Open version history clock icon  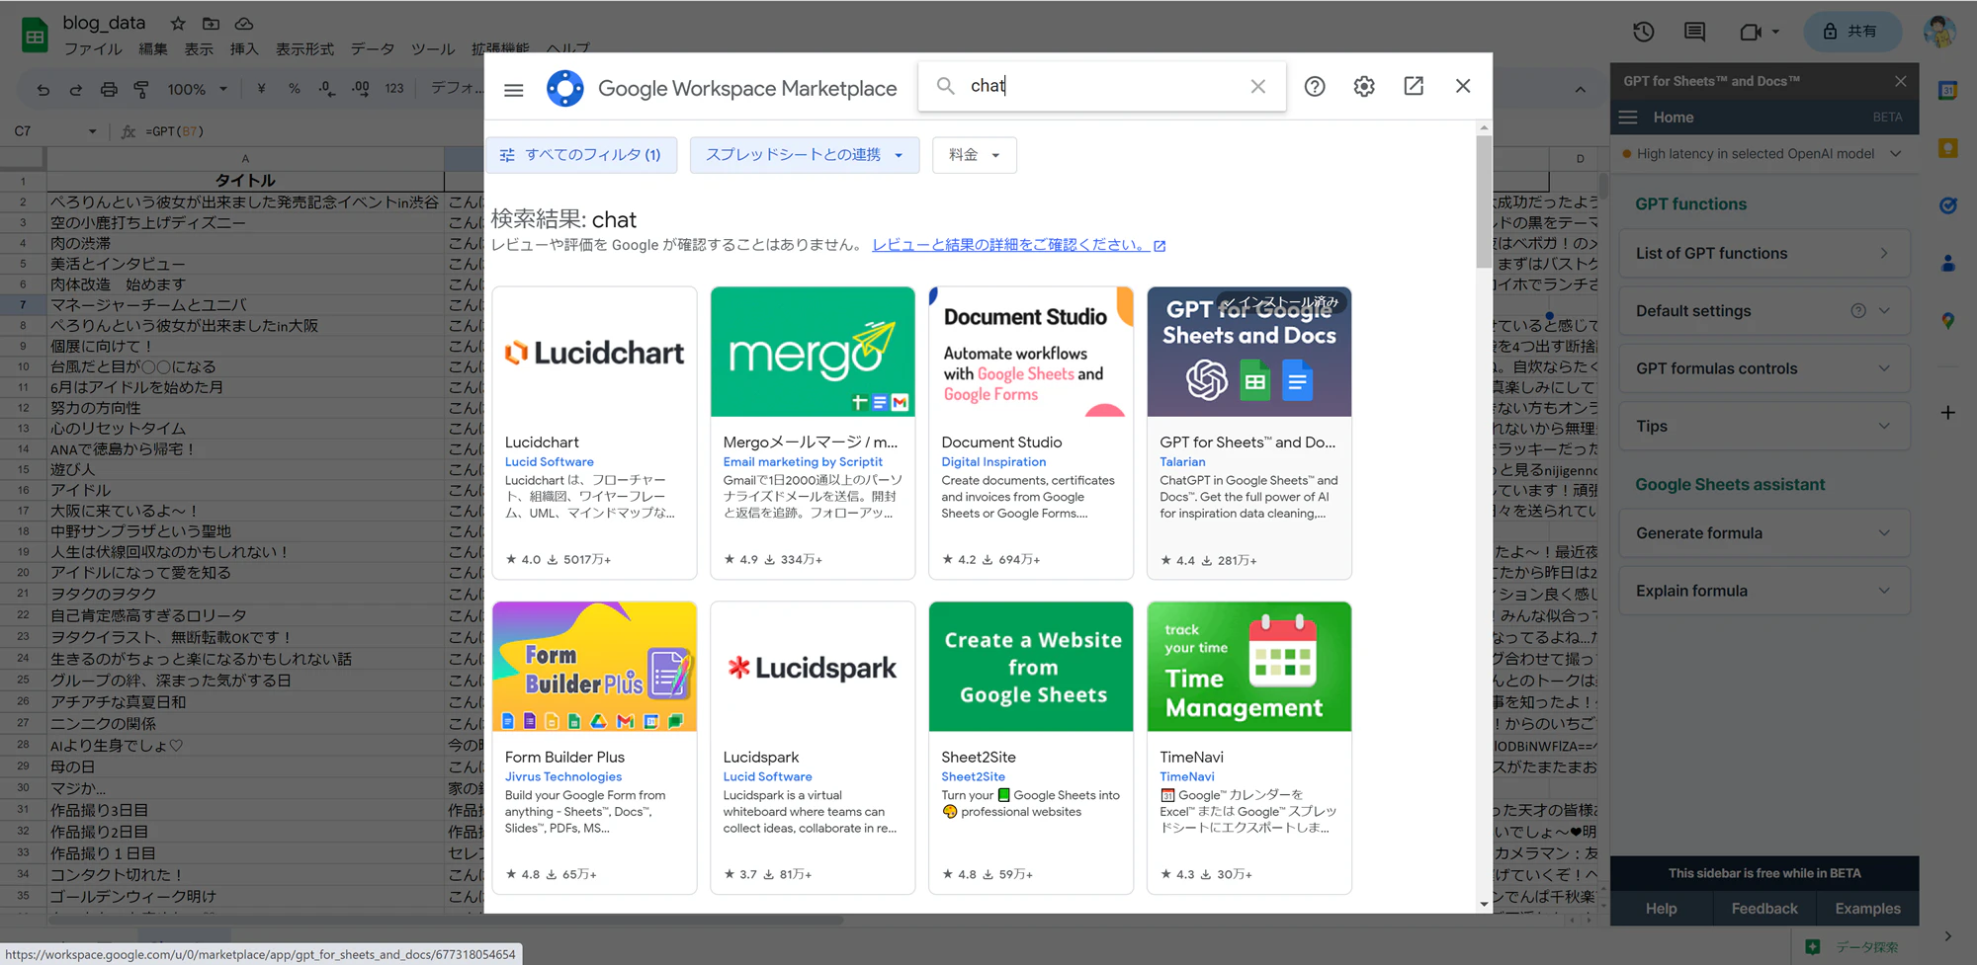click(1644, 32)
